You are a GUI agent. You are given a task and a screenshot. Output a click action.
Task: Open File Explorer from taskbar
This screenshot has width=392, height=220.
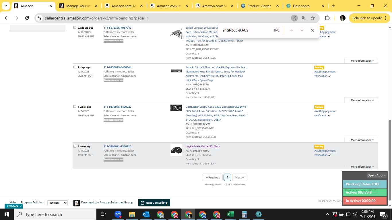tap(132, 214)
